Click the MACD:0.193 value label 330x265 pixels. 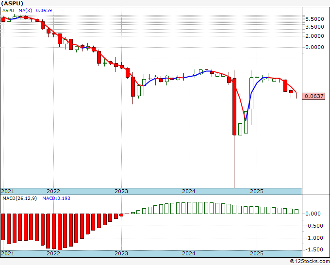pos(56,199)
